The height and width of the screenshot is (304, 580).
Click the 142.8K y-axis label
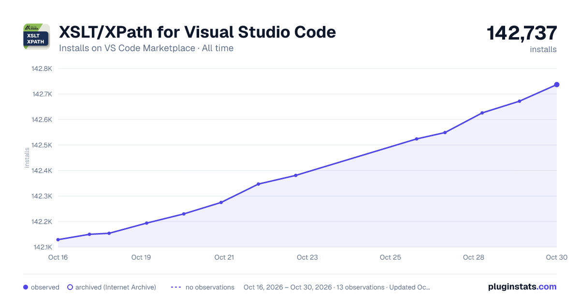(x=42, y=69)
